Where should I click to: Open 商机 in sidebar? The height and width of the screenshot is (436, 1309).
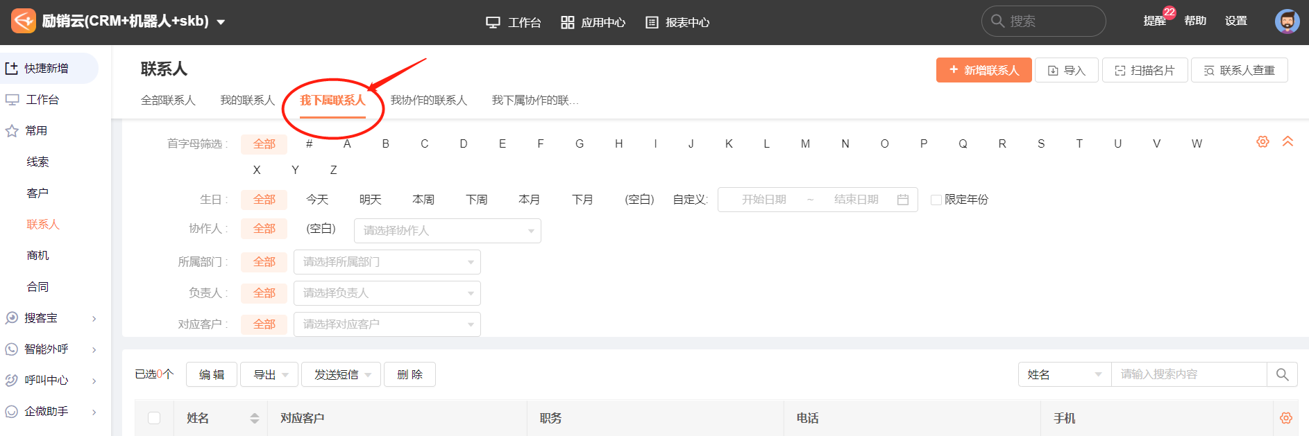click(37, 256)
